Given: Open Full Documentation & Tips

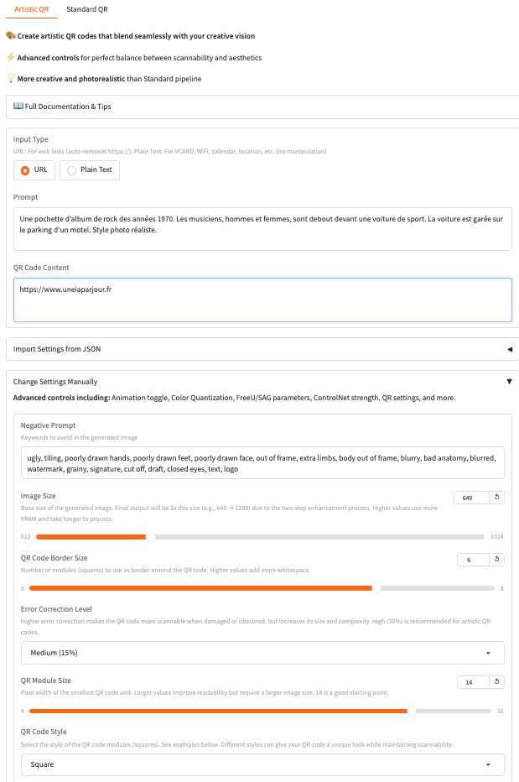Looking at the screenshot, I should [68, 107].
